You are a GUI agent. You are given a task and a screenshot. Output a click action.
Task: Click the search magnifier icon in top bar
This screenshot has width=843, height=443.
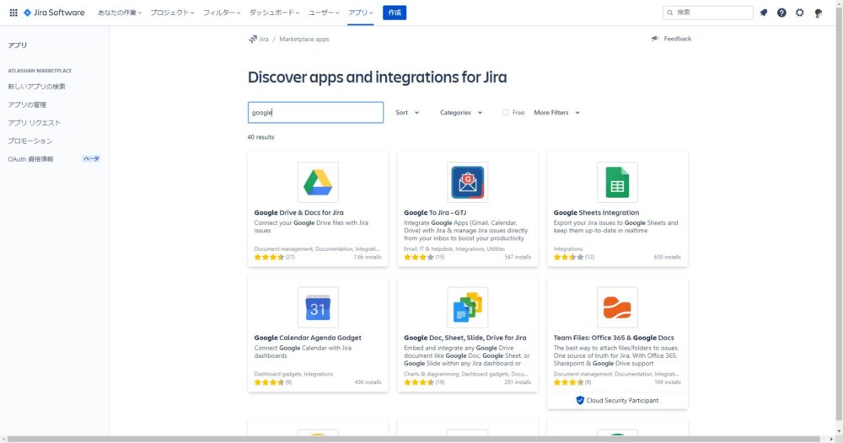[x=670, y=13]
